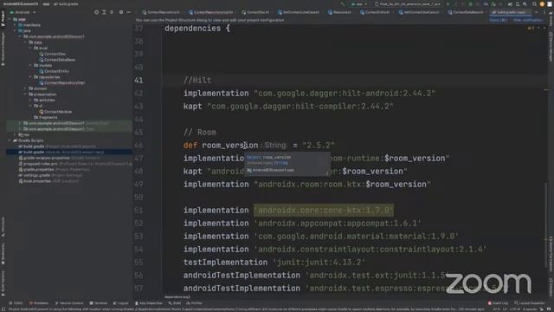Click Select Opened File target icon
This screenshot has width=554, height=312.
point(96,12)
